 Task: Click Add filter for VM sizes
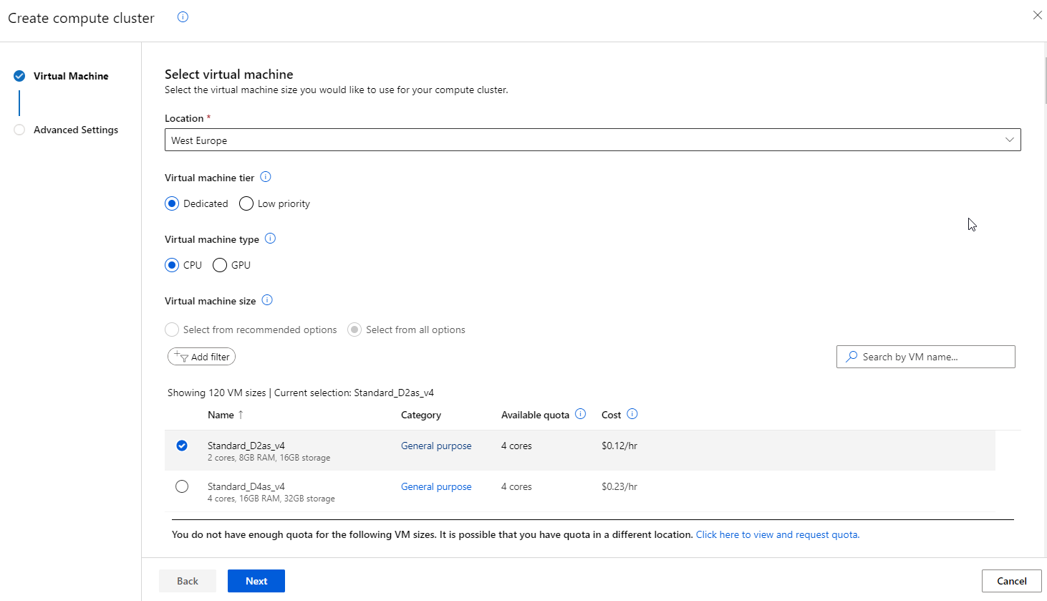[x=202, y=357]
